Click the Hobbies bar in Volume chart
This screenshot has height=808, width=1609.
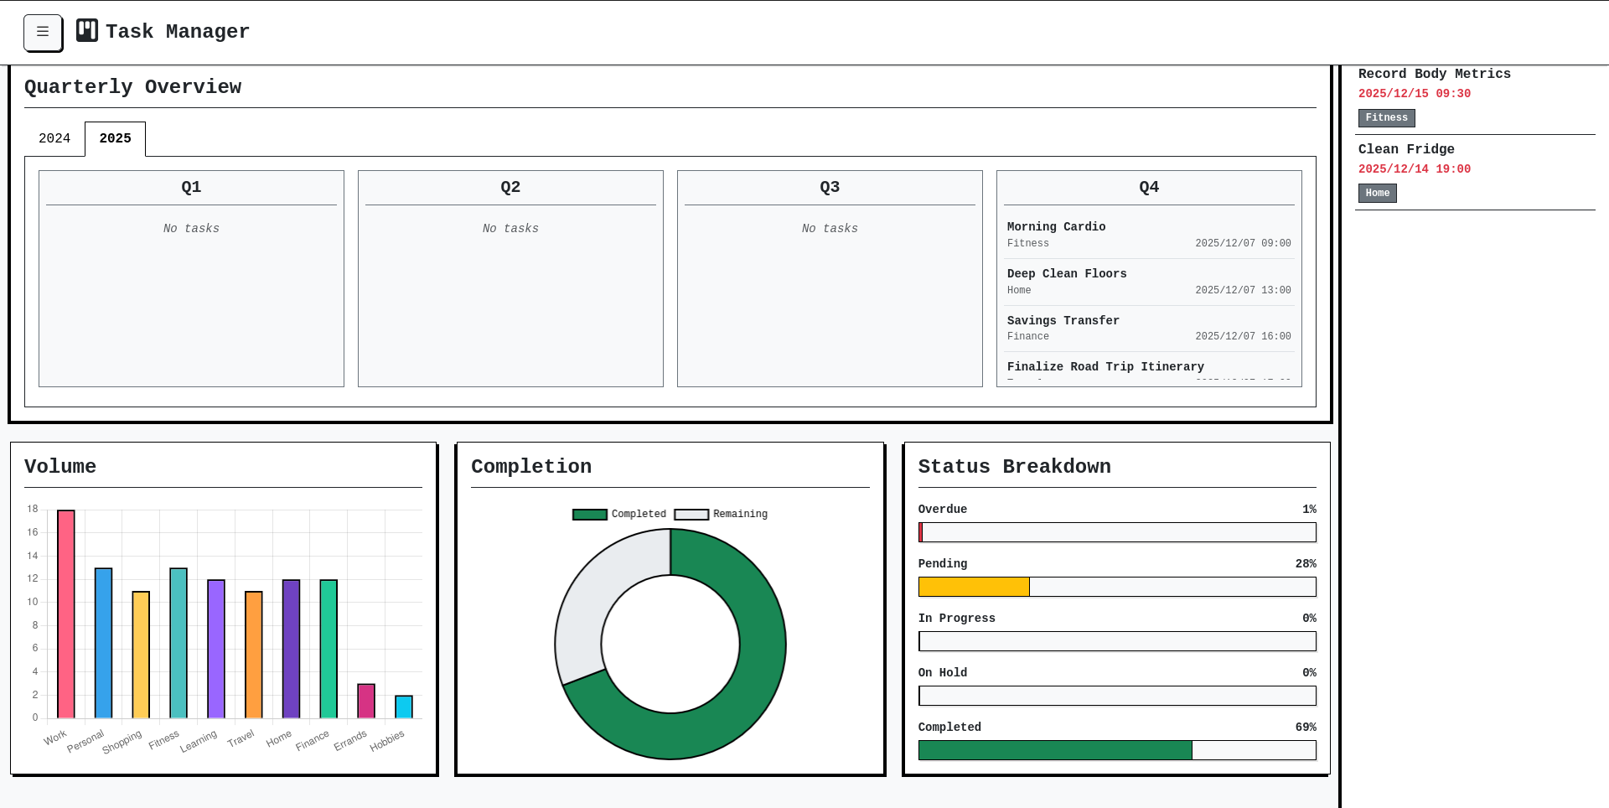tap(404, 707)
